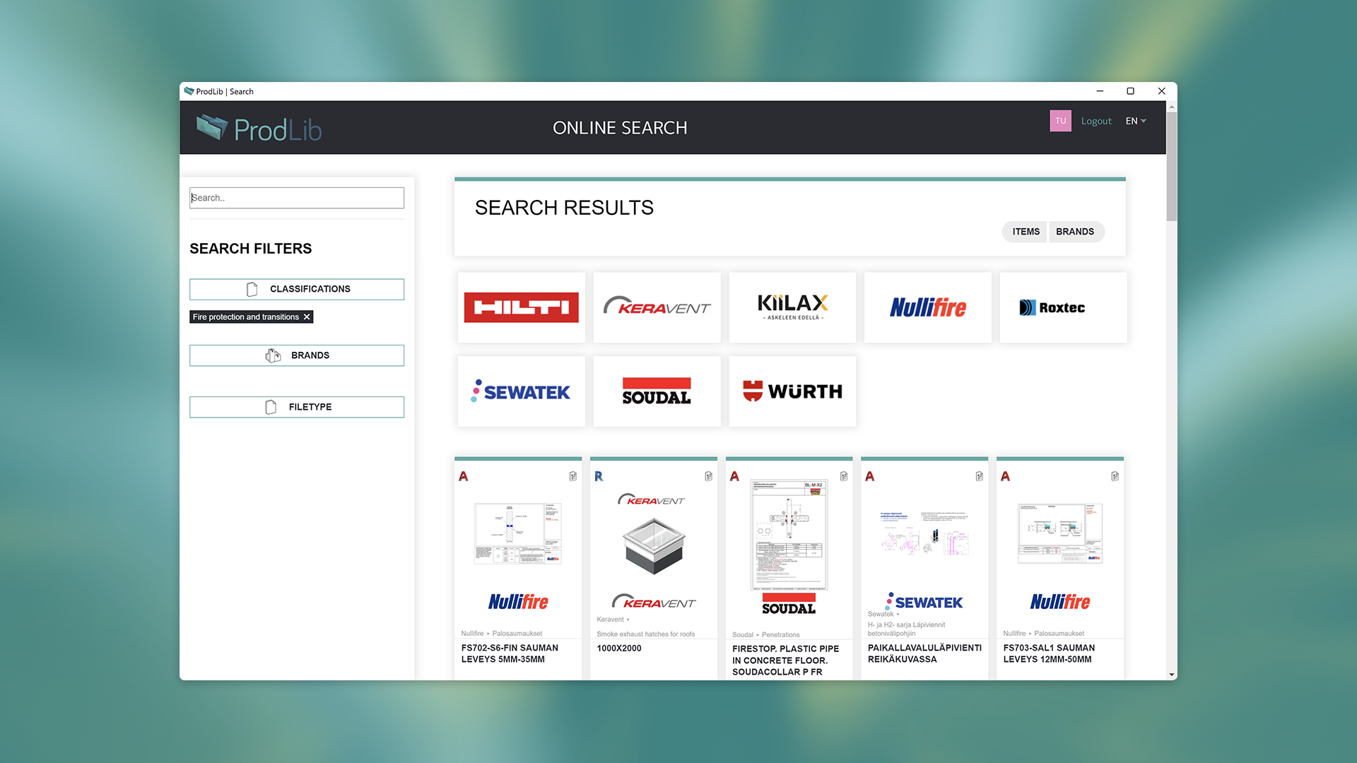Select the Roxtec brand logo
Screen dimensions: 1357x763
pos(1063,307)
